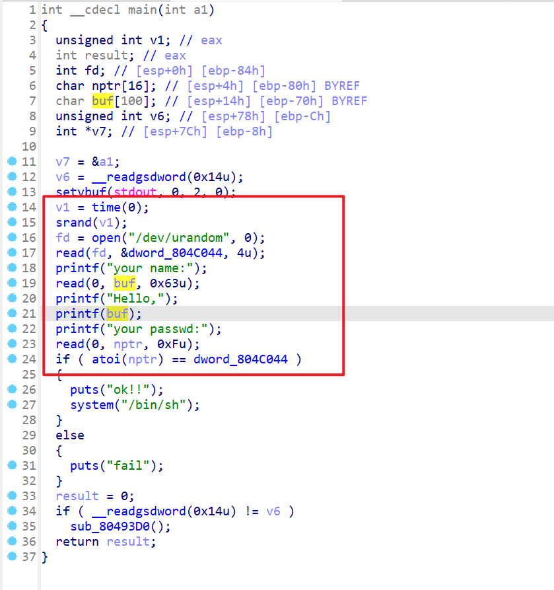Click the gutter dot on puts("fail") line
This screenshot has width=554, height=590.
coord(12,466)
